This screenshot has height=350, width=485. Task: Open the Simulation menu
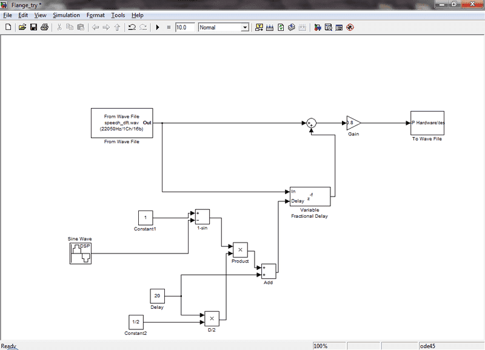pos(66,15)
